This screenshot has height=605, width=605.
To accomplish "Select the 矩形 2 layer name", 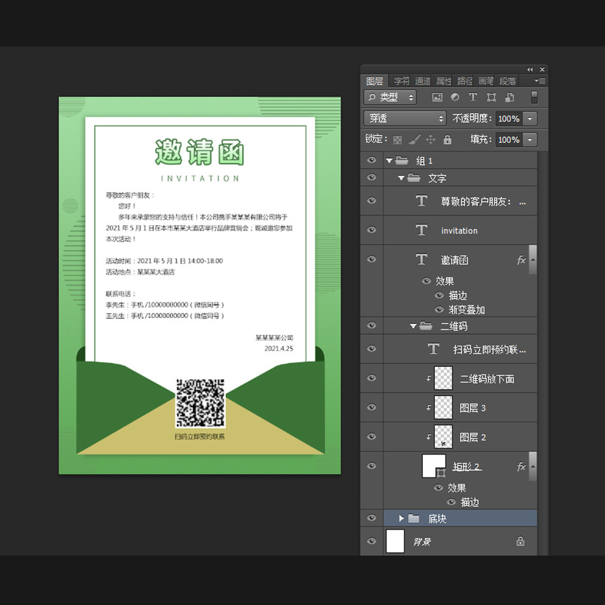I will pos(467,467).
